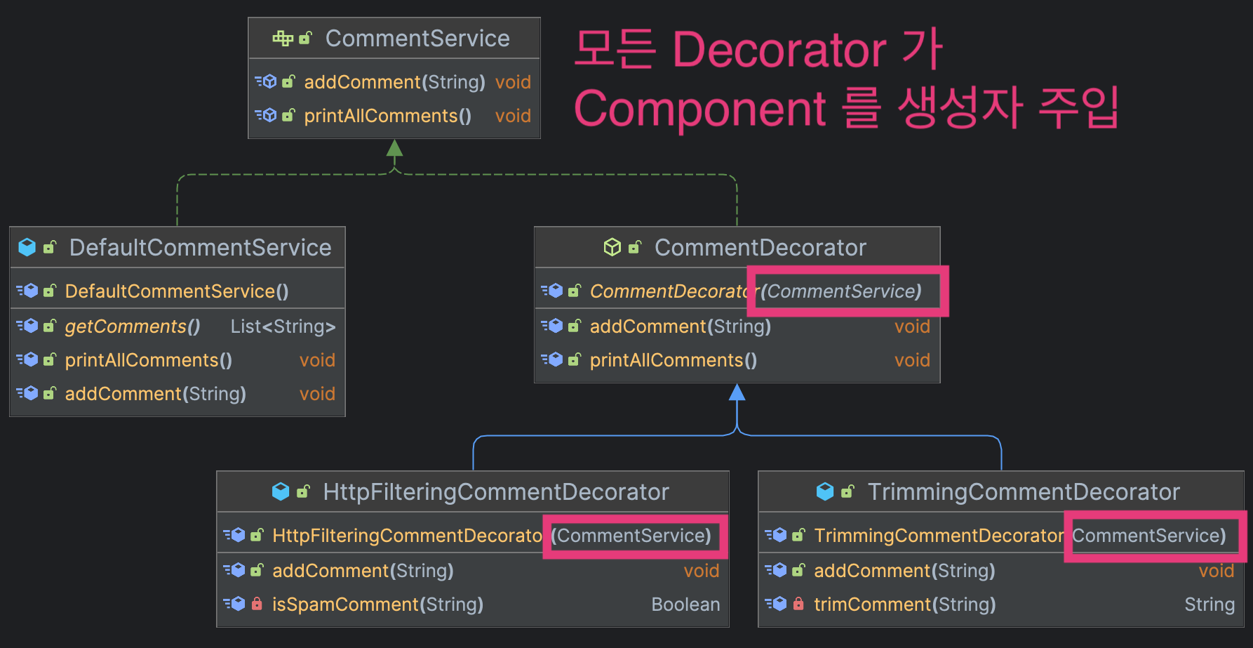Select printAllComments() in CommentDecorator
Image resolution: width=1253 pixels, height=648 pixels.
[673, 360]
